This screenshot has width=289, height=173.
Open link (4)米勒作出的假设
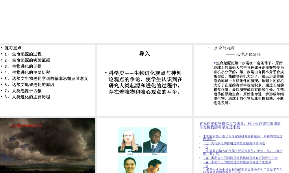click(237, 162)
